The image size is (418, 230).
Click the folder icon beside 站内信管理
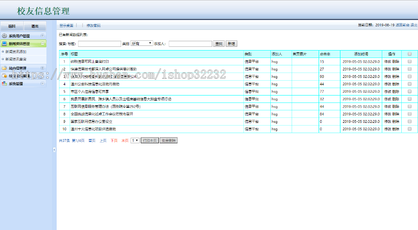coord(5,68)
